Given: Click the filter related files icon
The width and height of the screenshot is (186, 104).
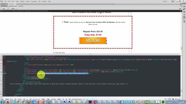Looking at the screenshot, I should [x=181, y=6].
